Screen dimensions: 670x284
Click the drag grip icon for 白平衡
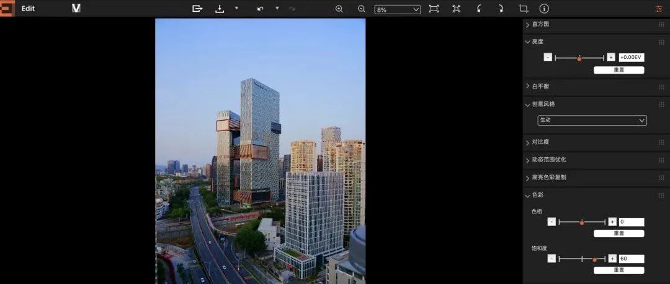point(661,87)
